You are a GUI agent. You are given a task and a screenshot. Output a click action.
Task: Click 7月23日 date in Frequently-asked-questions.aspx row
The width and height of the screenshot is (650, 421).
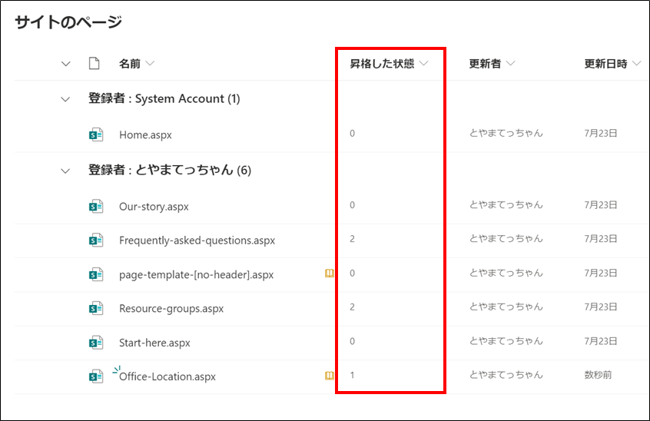point(601,239)
